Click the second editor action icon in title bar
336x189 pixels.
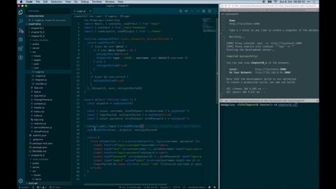(186, 11)
